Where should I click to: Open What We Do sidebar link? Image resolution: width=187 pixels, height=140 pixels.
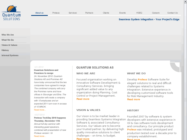[8, 40]
